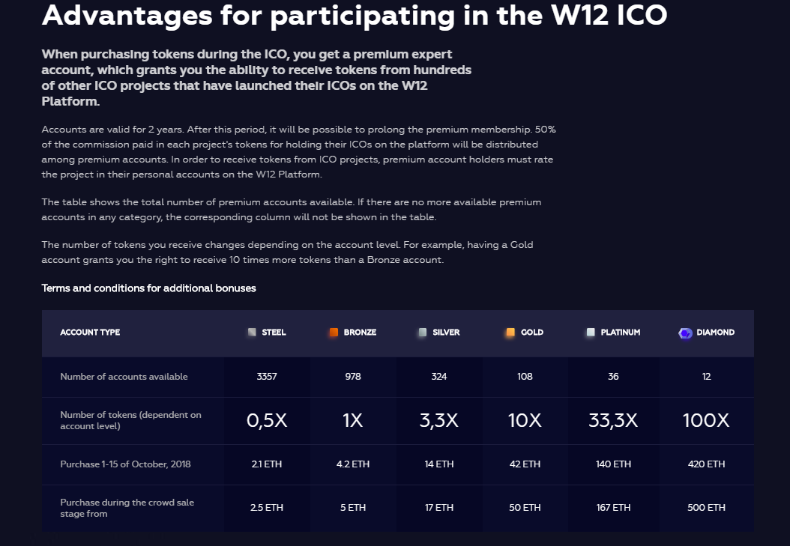
Task: Click the Silver account type icon
Action: pyautogui.click(x=423, y=333)
